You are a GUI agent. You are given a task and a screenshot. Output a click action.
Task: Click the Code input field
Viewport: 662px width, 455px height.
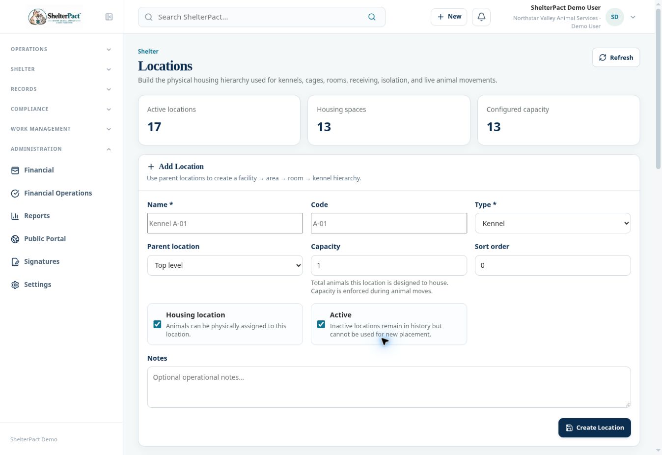tap(389, 223)
